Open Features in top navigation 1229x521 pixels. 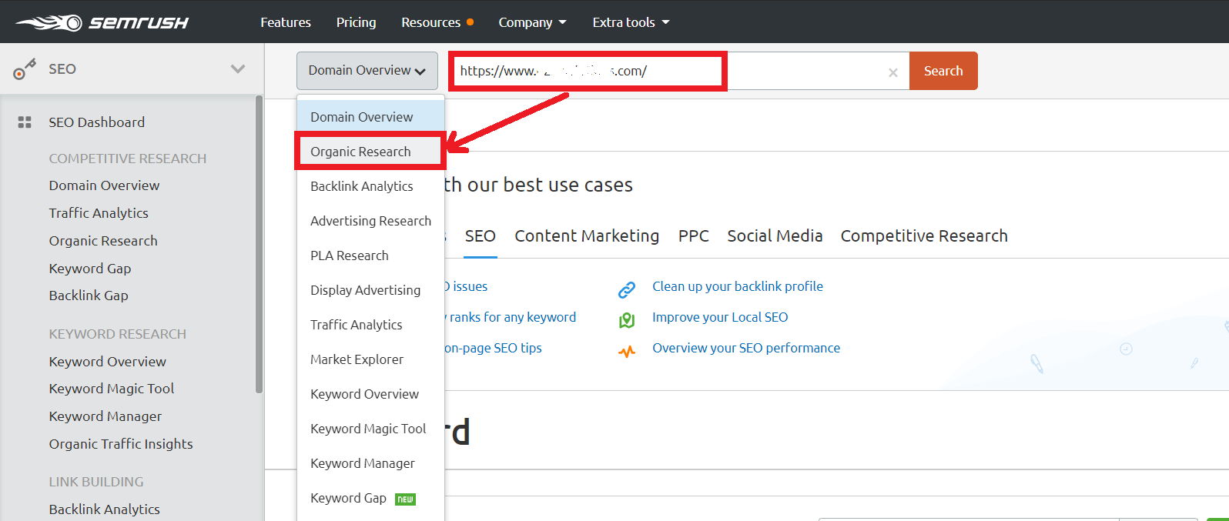286,22
